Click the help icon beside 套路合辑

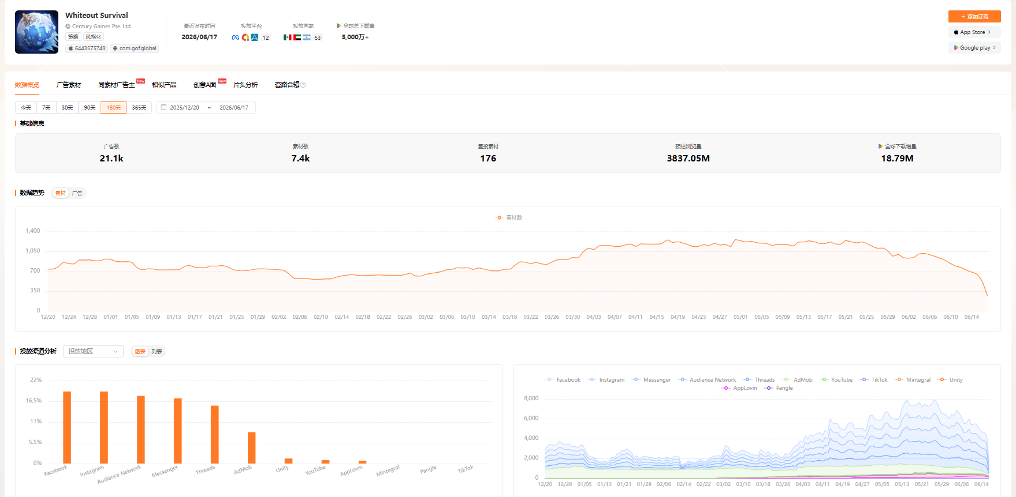click(x=303, y=85)
